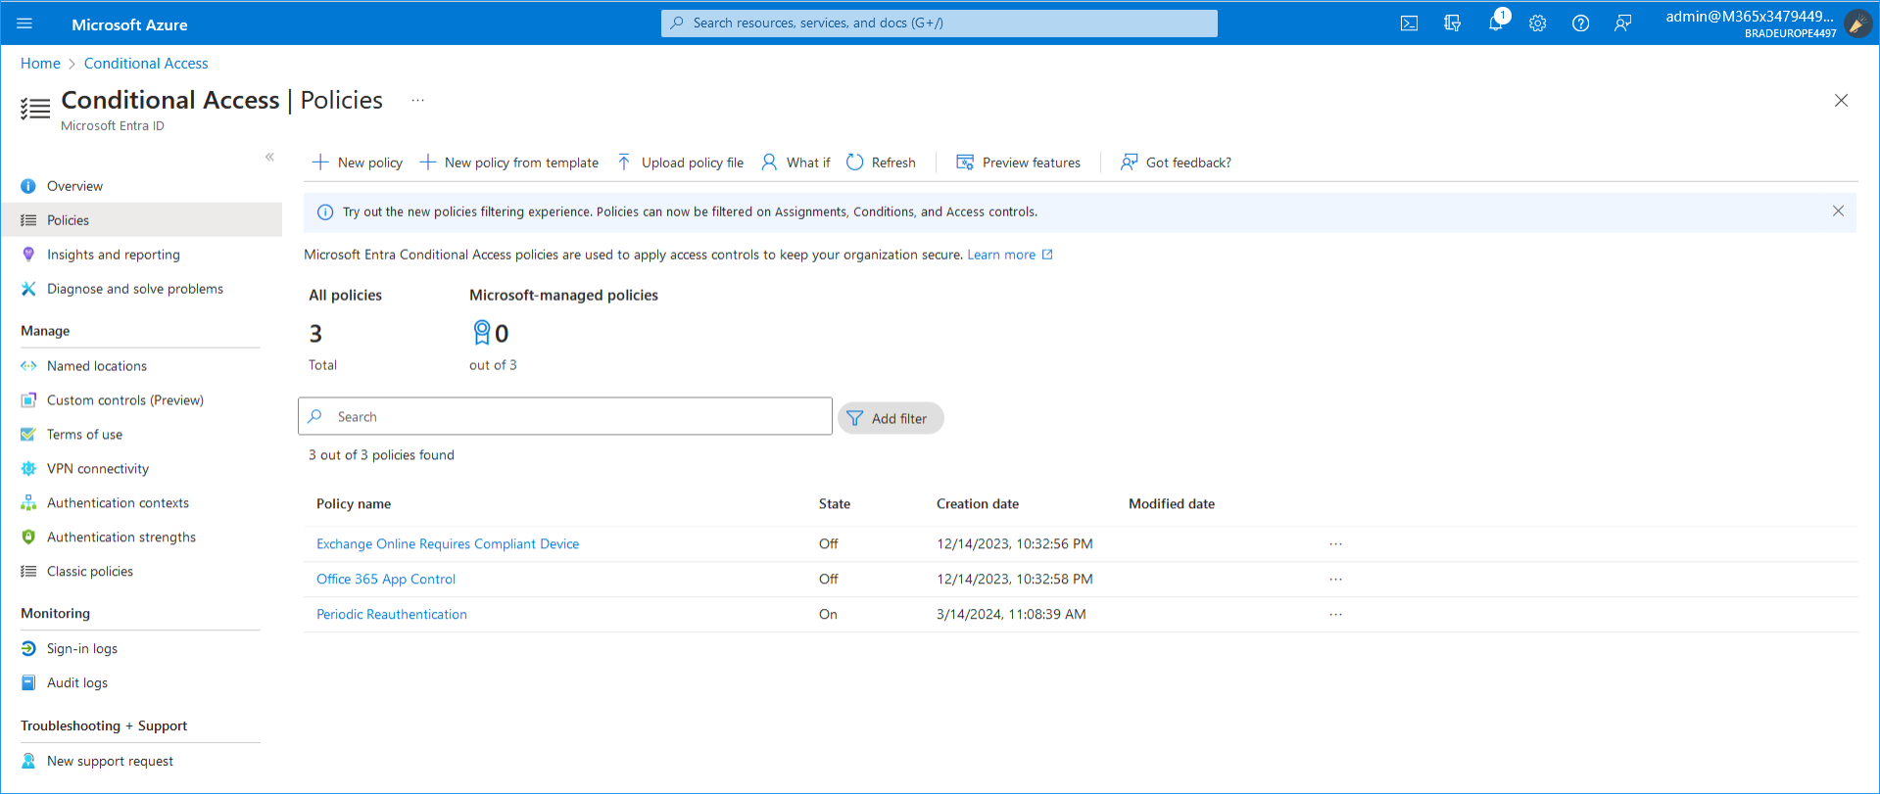Open Preview features
Screen dimensions: 1880x794
(x=1019, y=163)
